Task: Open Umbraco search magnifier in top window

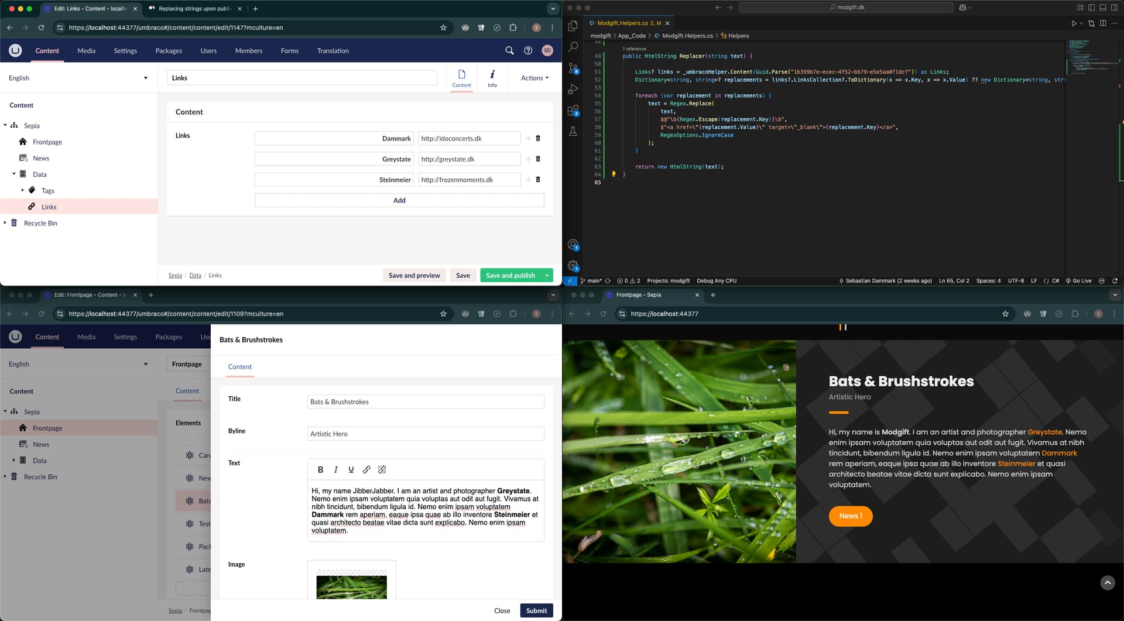Action: click(x=509, y=50)
